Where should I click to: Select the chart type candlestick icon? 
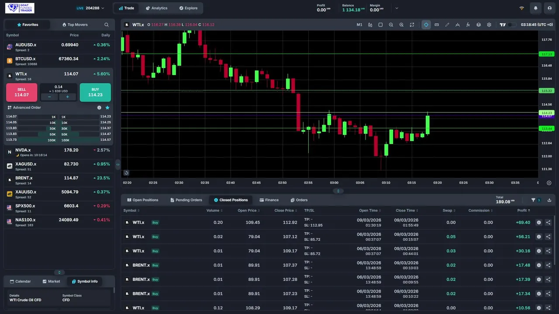(370, 25)
